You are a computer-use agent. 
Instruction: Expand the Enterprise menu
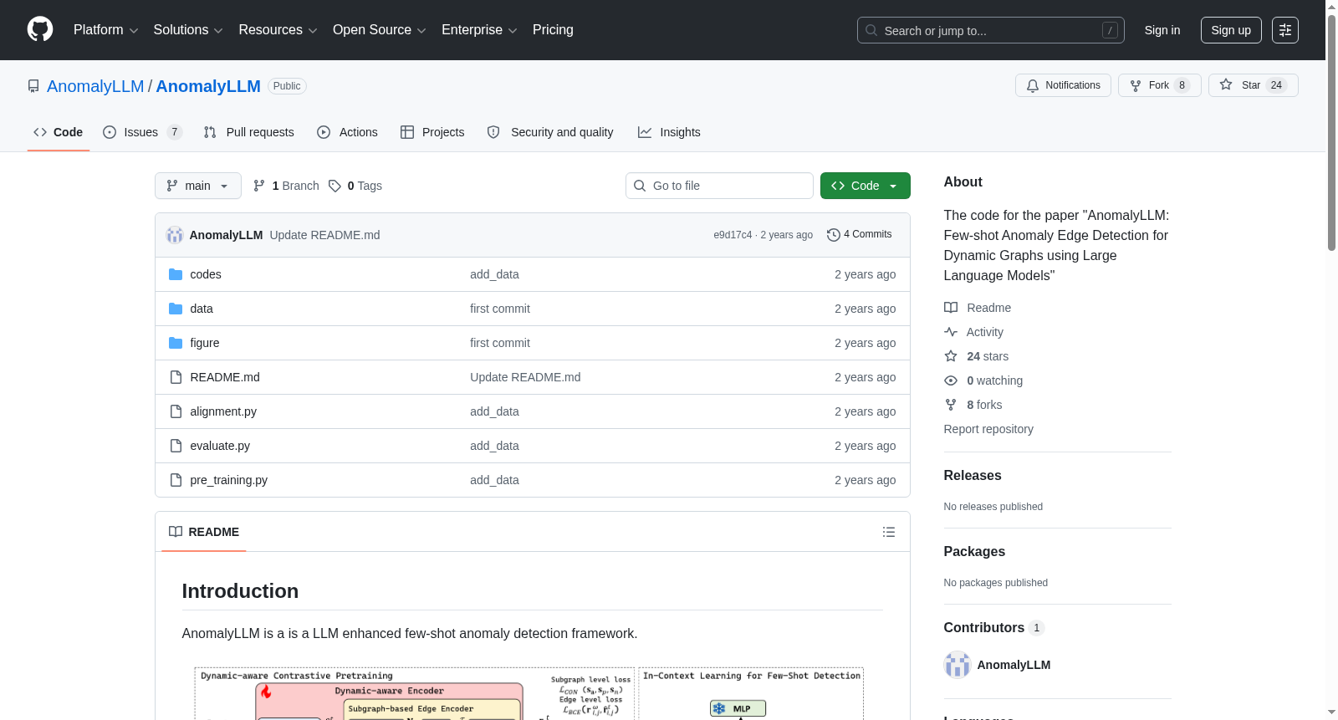click(479, 30)
